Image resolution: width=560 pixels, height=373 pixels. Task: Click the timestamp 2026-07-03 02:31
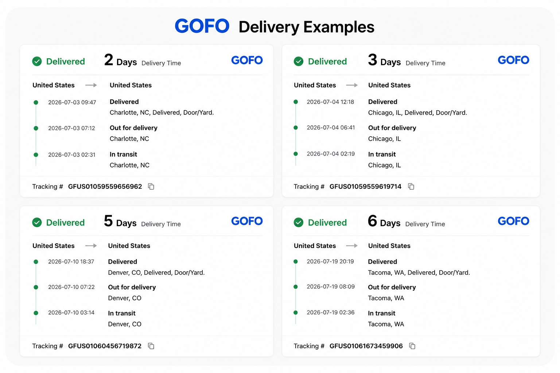72,155
